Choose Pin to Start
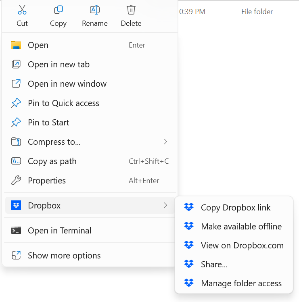The height and width of the screenshot is (302, 299). click(48, 123)
